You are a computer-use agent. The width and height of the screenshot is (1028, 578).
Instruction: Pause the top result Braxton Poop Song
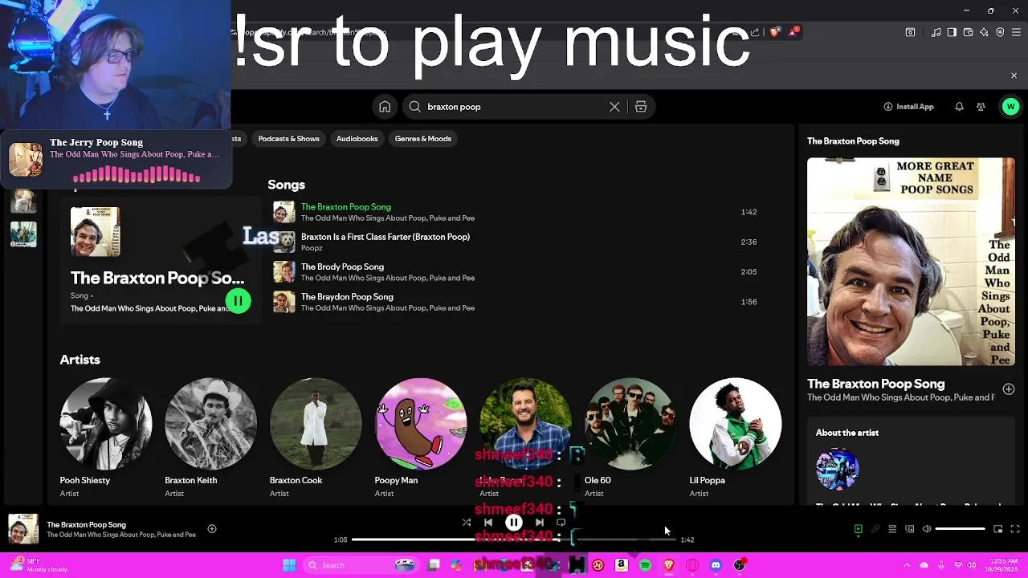pos(238,301)
